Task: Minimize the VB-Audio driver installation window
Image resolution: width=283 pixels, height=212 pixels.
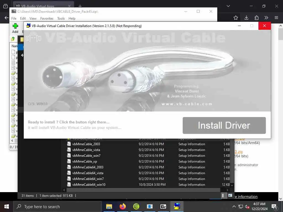Action: pos(239,26)
